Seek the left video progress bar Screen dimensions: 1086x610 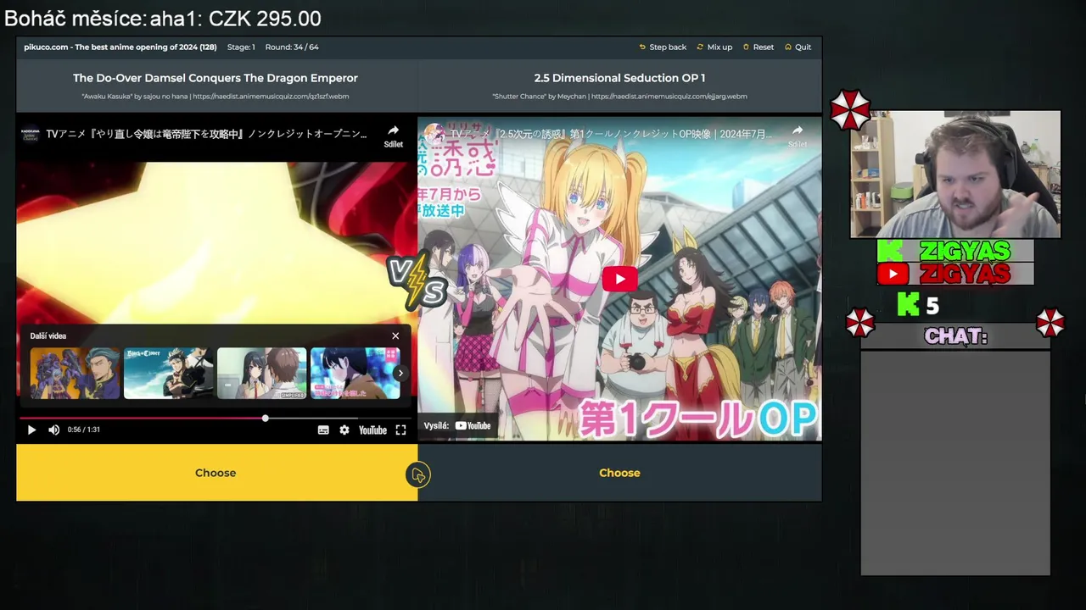(216, 419)
